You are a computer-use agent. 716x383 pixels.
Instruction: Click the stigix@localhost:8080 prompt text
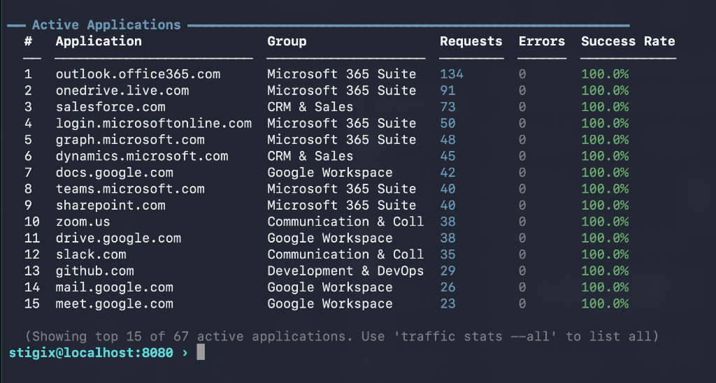91,353
